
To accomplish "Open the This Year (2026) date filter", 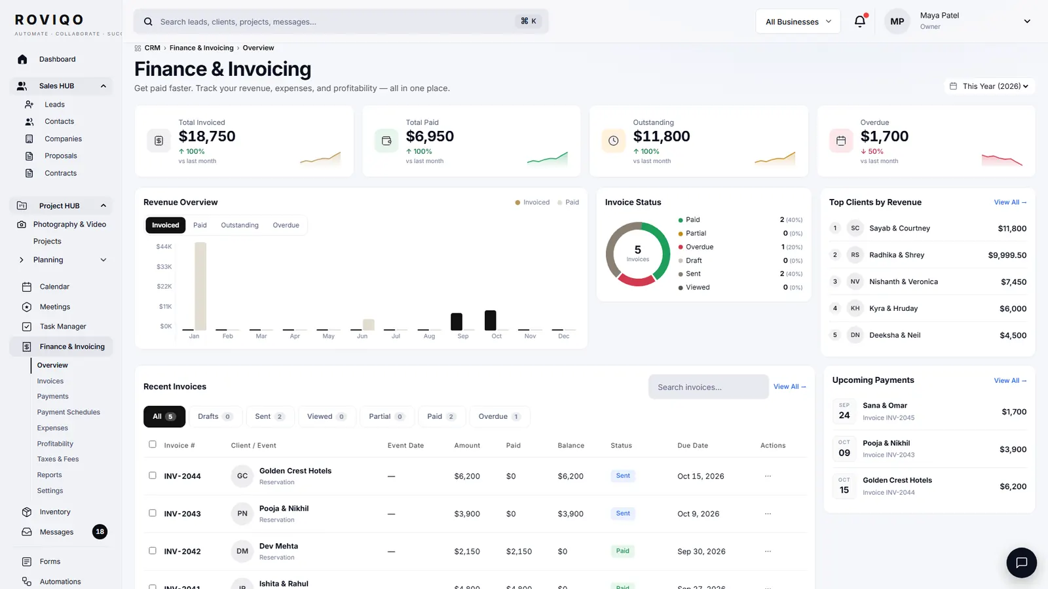I will [990, 86].
